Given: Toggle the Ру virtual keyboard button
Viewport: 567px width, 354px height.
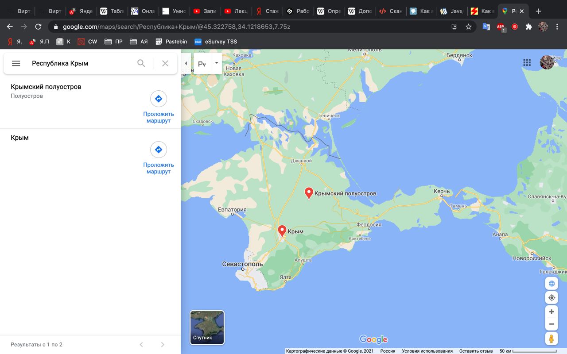Looking at the screenshot, I should [202, 64].
